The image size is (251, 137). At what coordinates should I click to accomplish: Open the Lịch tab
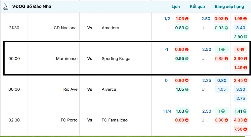click(176, 6)
